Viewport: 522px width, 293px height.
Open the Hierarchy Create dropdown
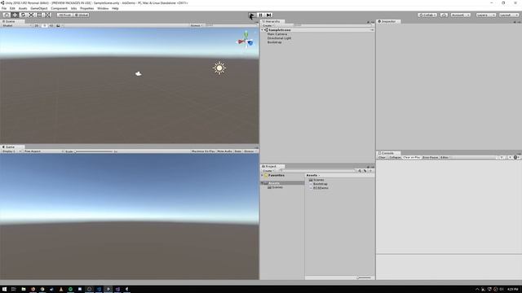coord(268,25)
